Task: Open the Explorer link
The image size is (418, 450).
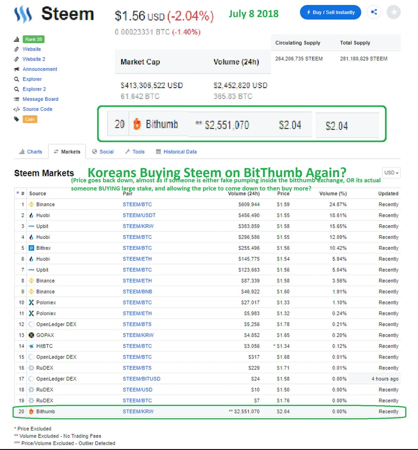Action: 32,79
